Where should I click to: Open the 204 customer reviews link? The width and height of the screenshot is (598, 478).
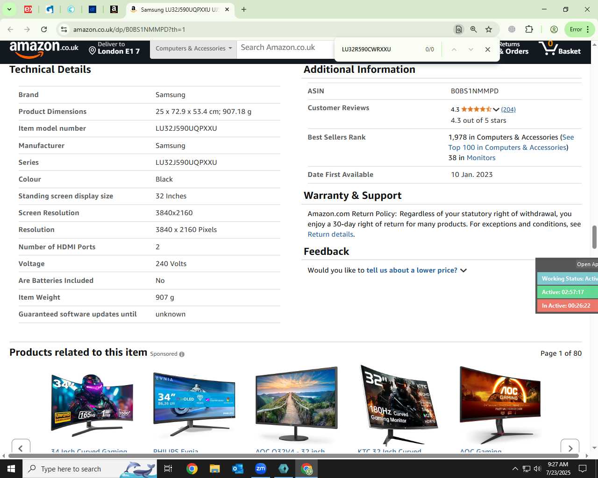pos(508,110)
